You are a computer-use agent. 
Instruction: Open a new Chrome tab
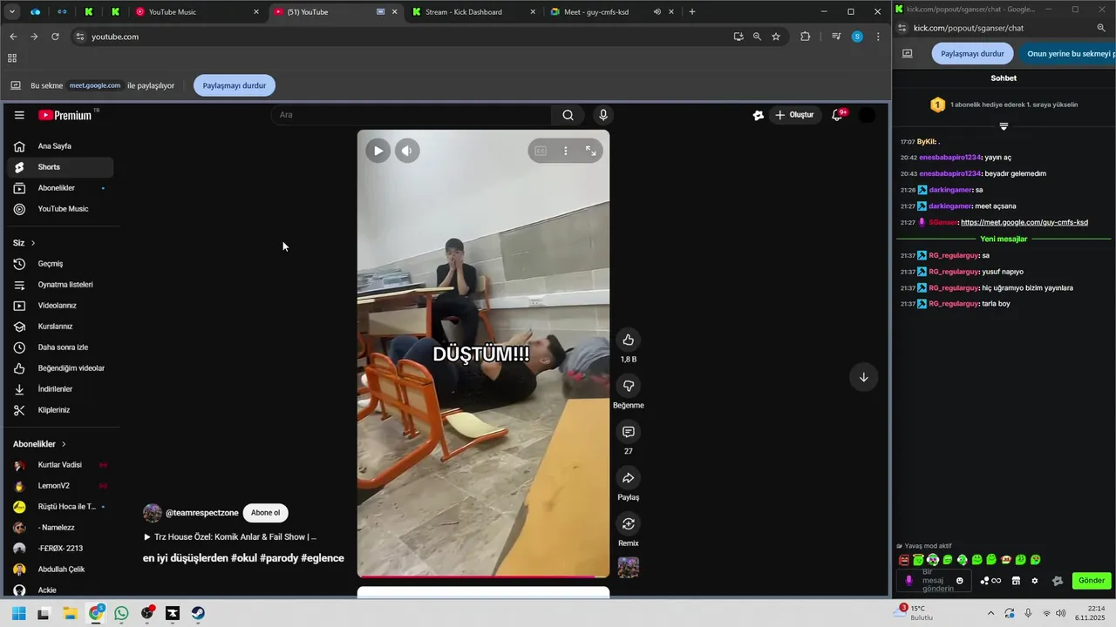[x=692, y=12]
